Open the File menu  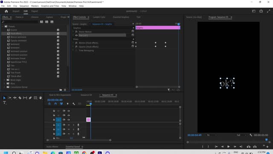(x=3, y=6)
